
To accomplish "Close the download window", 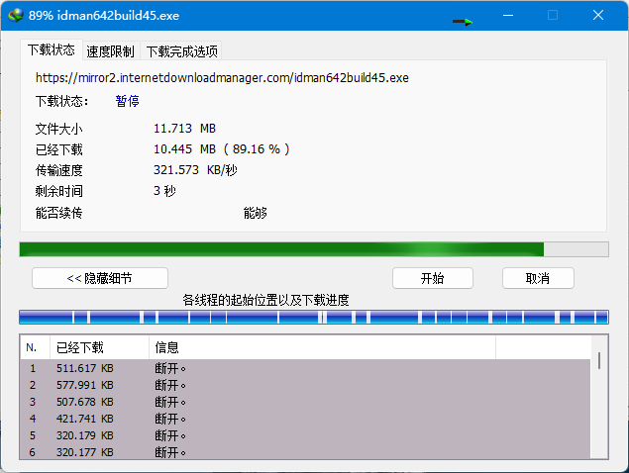I will [x=598, y=15].
